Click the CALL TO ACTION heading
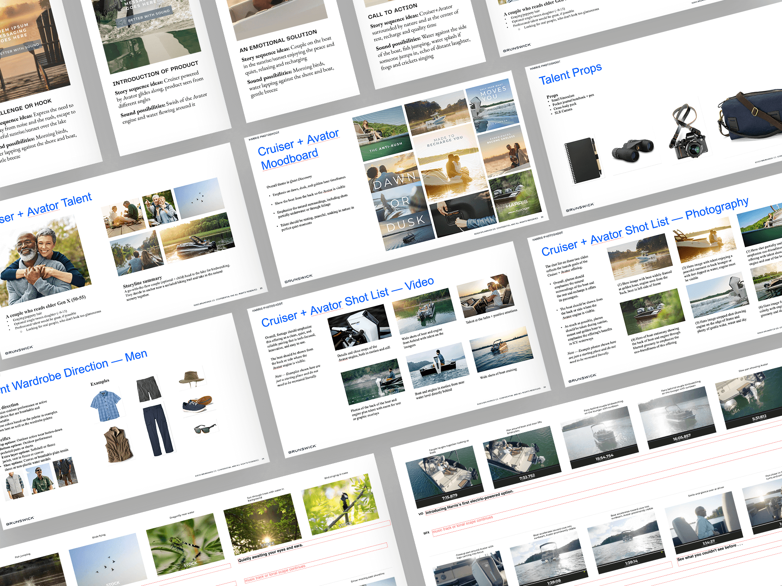The image size is (782, 586). coord(392,11)
